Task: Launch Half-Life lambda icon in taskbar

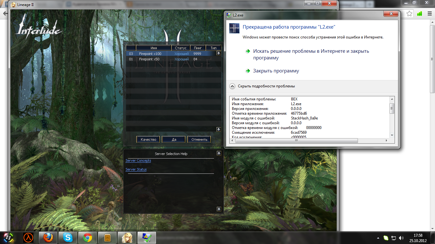Action: [x=29, y=237]
